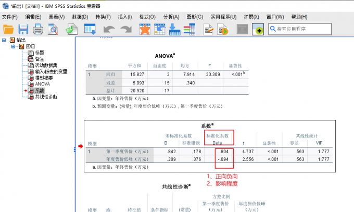The width and height of the screenshot is (354, 212).
Task: Click the 系数 table title in output
Action: click(x=207, y=126)
